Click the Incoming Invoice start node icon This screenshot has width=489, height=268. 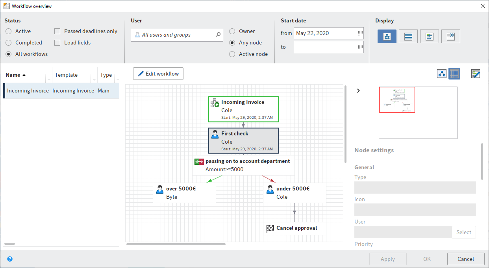click(x=215, y=103)
